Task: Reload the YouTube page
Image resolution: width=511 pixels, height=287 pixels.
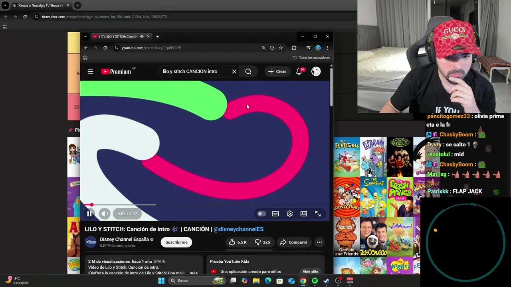Action: click(105, 48)
